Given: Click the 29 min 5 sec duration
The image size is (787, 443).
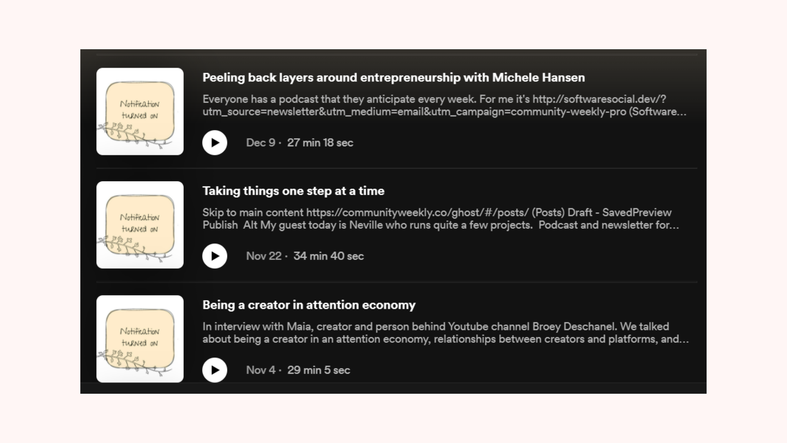Looking at the screenshot, I should pos(319,370).
